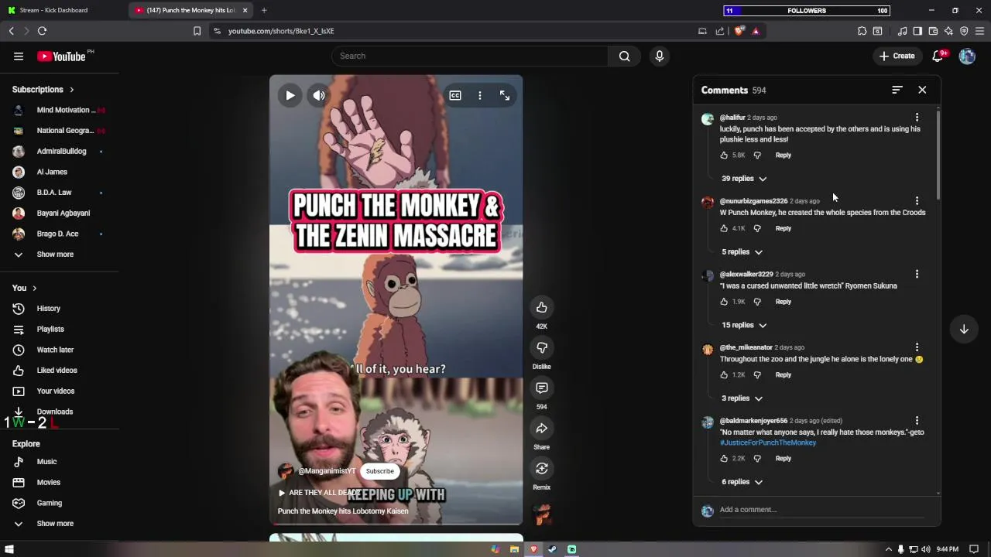Expand 6 replies under @baldmarkenjoyer656 comment
This screenshot has height=557, width=991.
click(742, 482)
